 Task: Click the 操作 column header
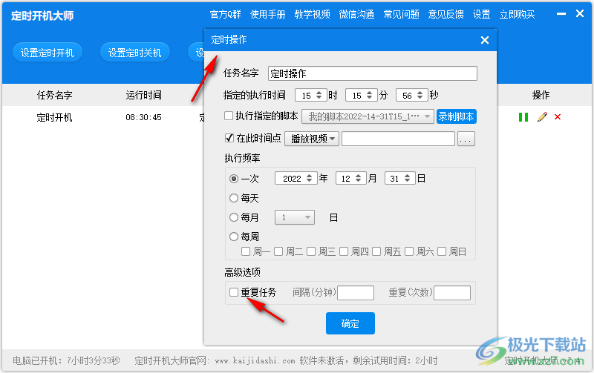tap(541, 95)
